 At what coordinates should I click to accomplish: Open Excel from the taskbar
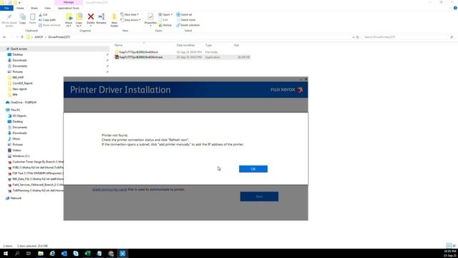pyautogui.click(x=87, y=253)
